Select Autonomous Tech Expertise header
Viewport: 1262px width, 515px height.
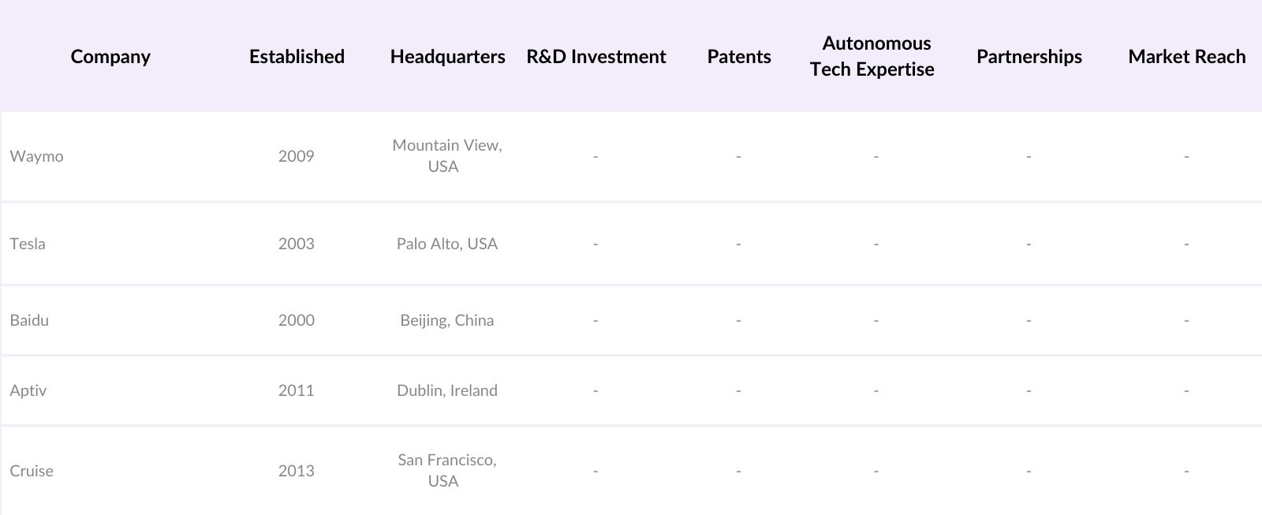[872, 56]
